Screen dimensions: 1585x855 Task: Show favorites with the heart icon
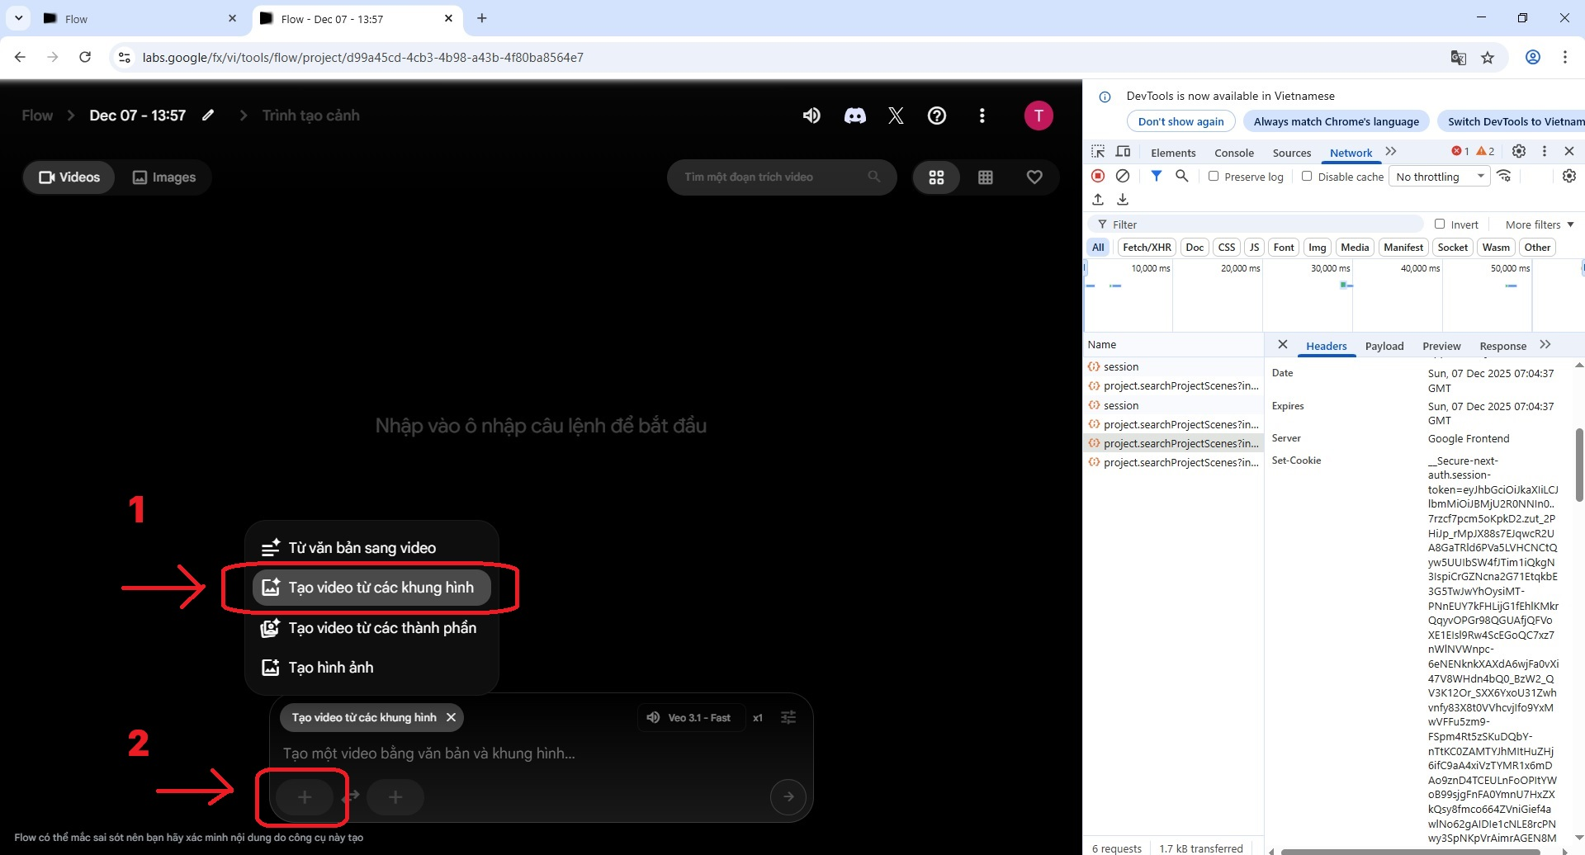(1034, 177)
